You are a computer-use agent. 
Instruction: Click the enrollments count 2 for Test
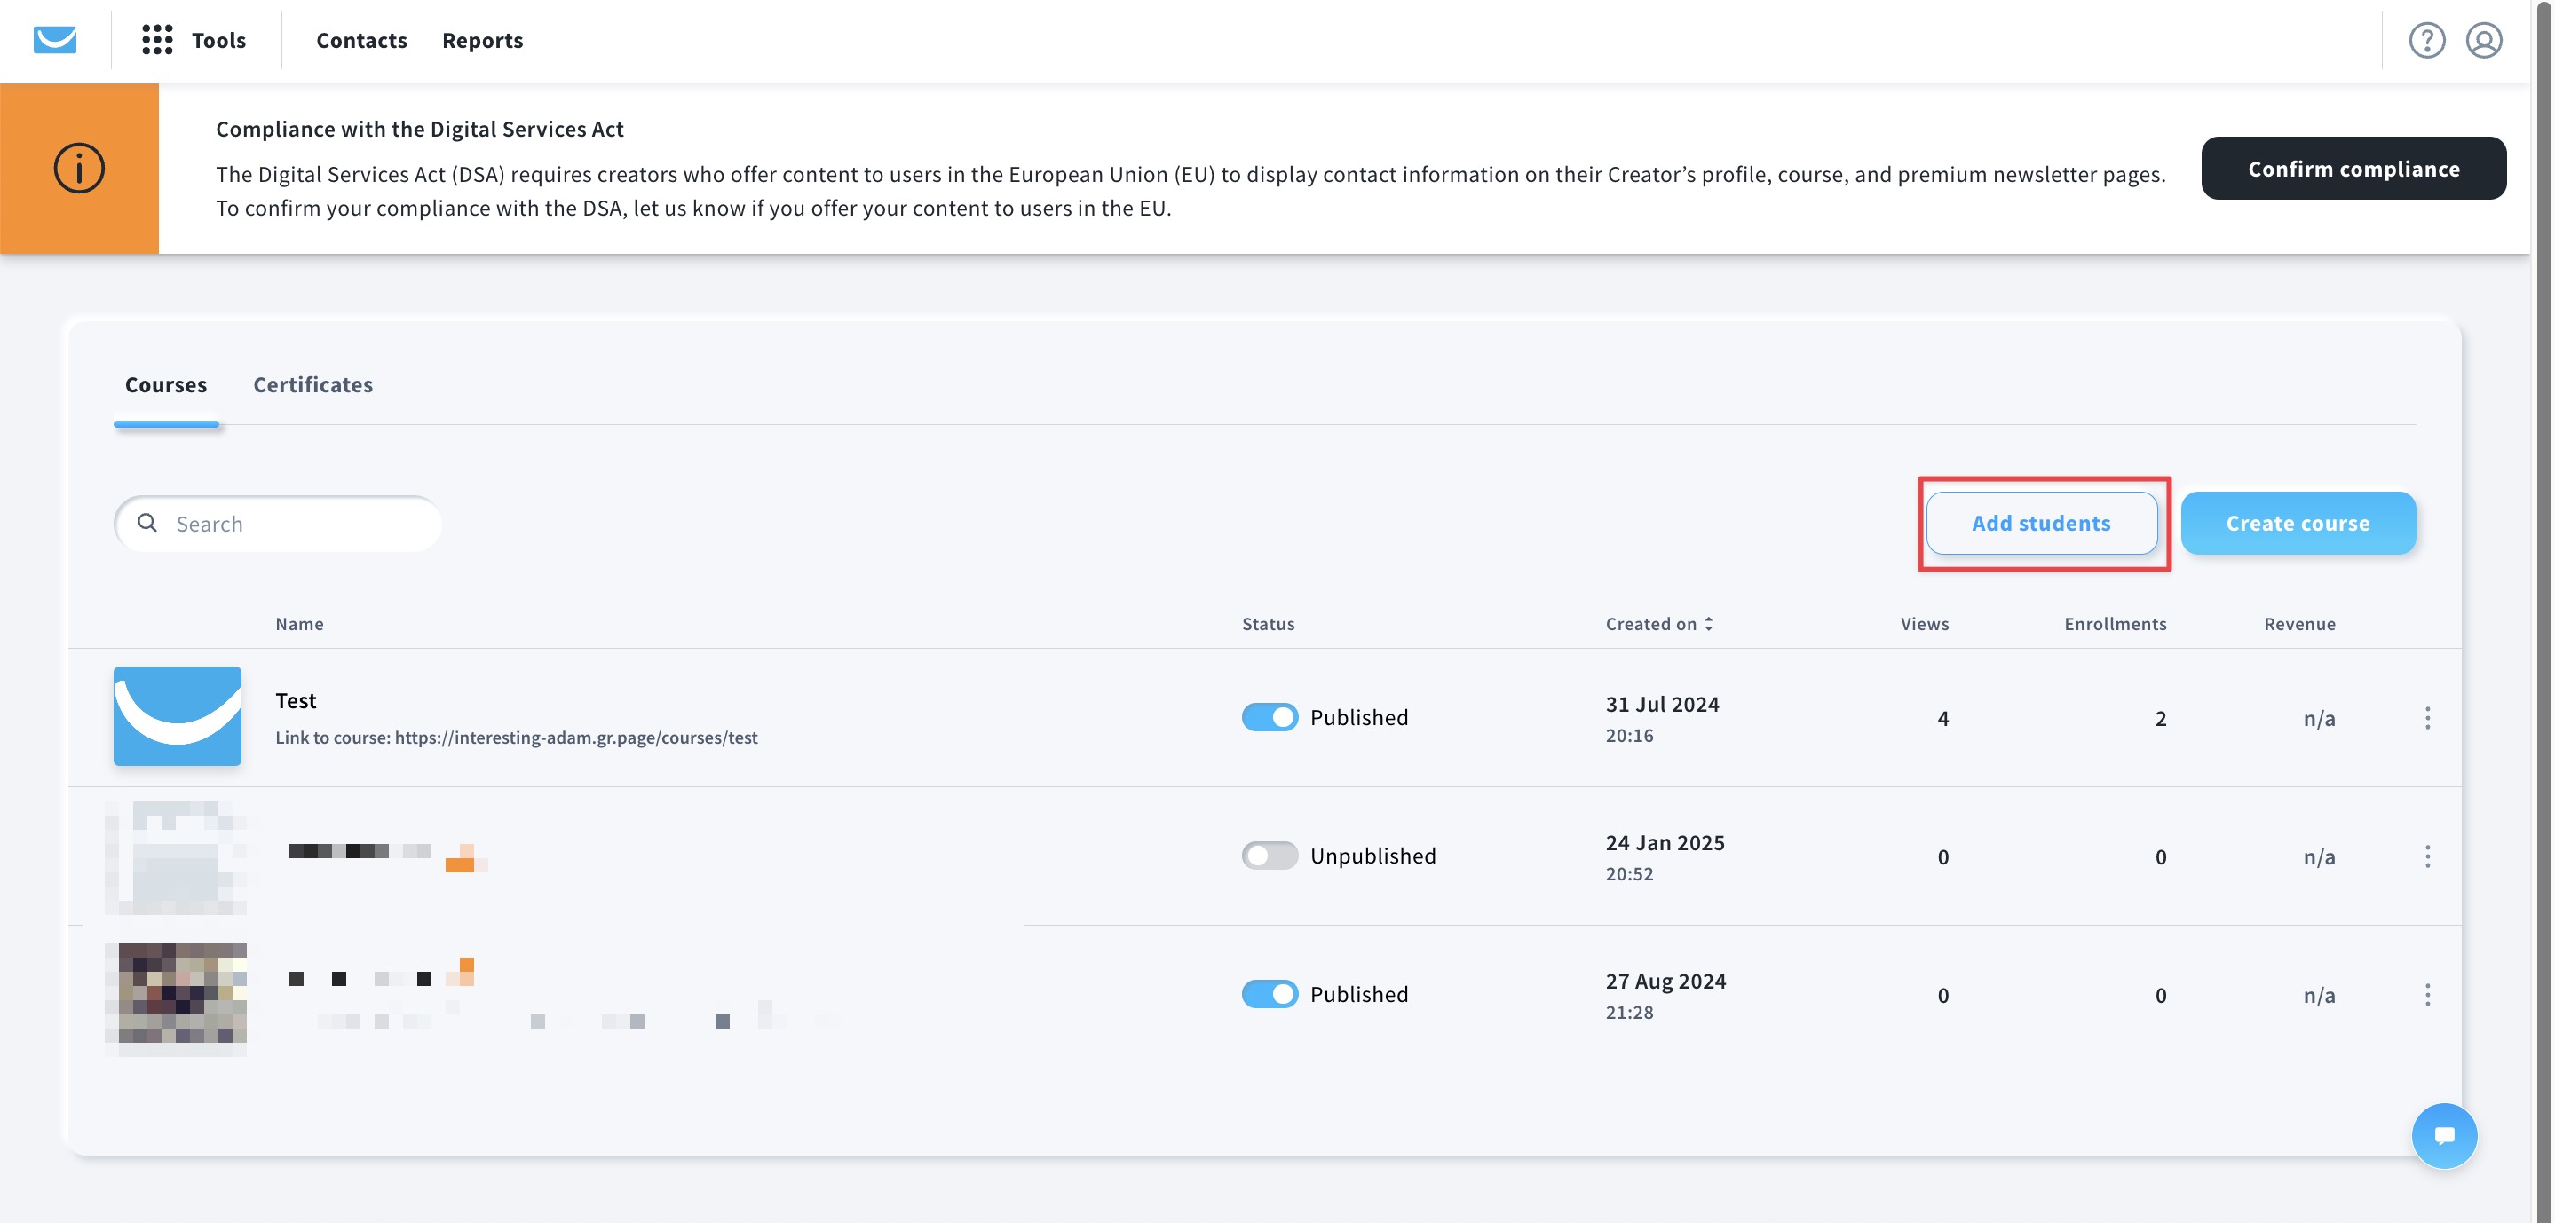click(2159, 718)
